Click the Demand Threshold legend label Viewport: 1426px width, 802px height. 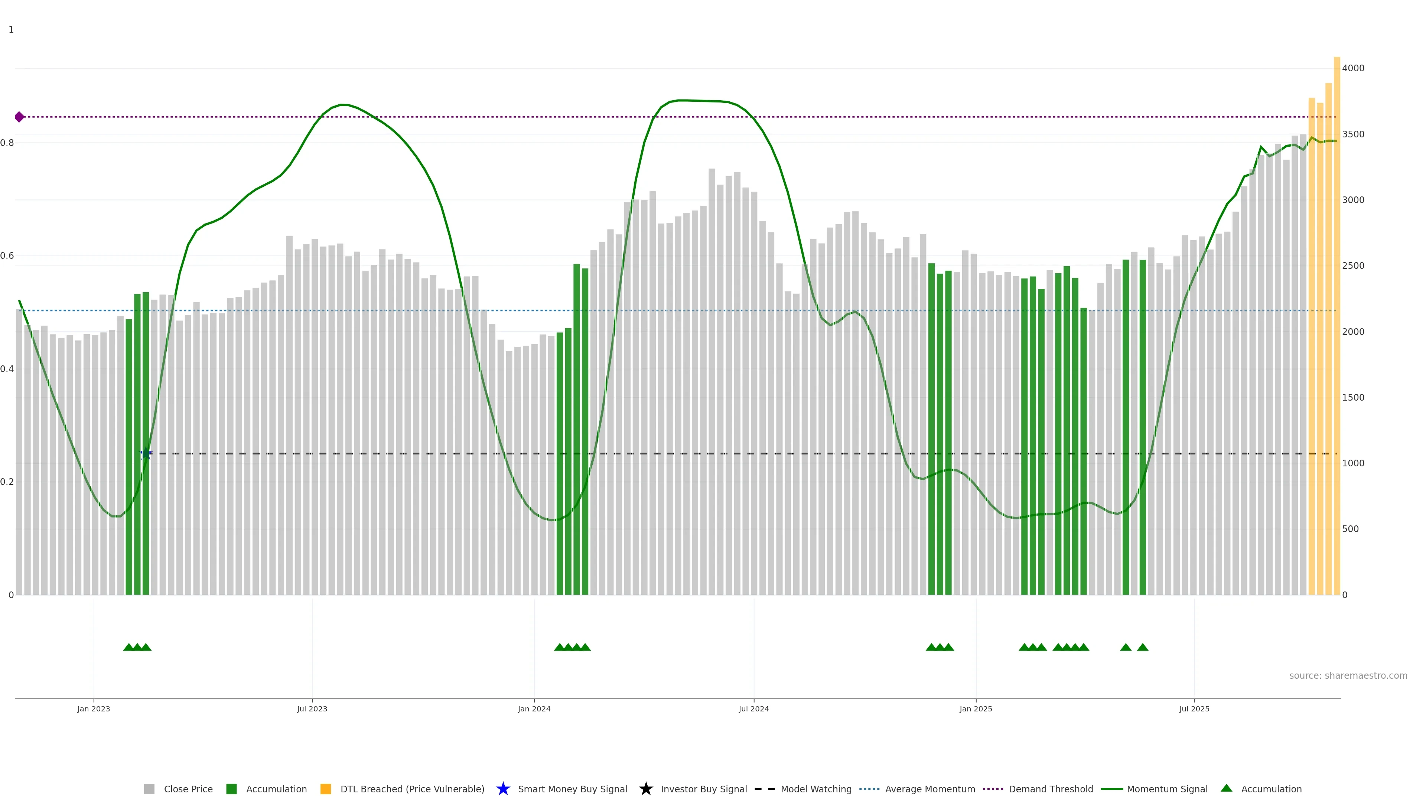point(1051,789)
